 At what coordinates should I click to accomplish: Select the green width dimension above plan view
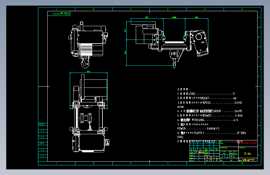pyautogui.click(x=88, y=73)
